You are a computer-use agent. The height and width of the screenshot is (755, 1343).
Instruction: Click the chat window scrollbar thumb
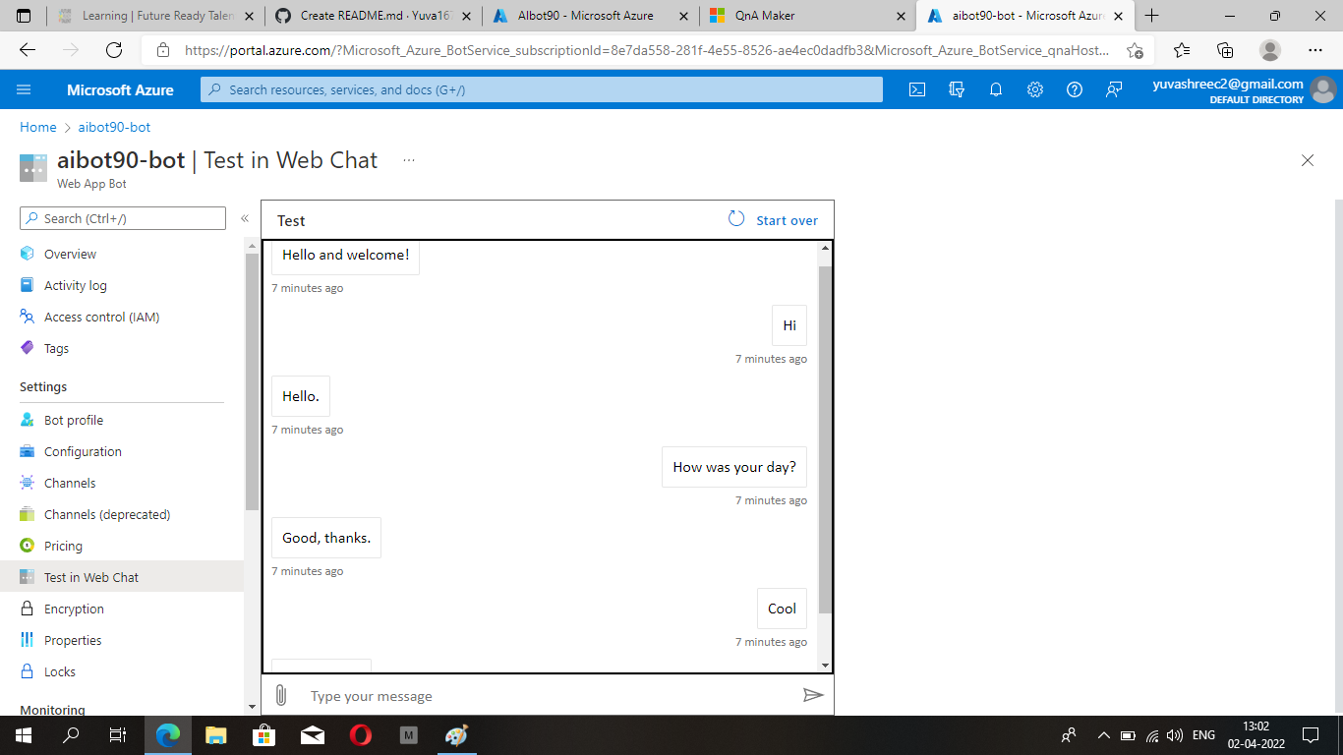[825, 440]
